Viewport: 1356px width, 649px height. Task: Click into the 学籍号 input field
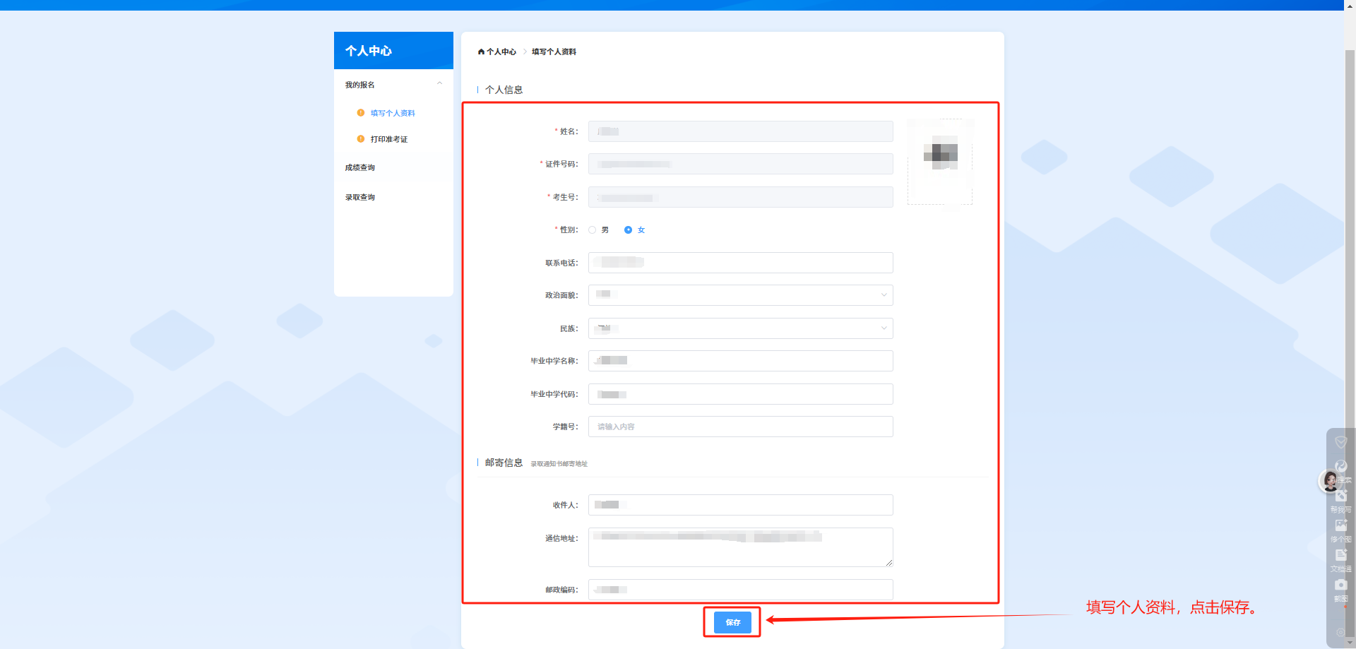tap(740, 427)
